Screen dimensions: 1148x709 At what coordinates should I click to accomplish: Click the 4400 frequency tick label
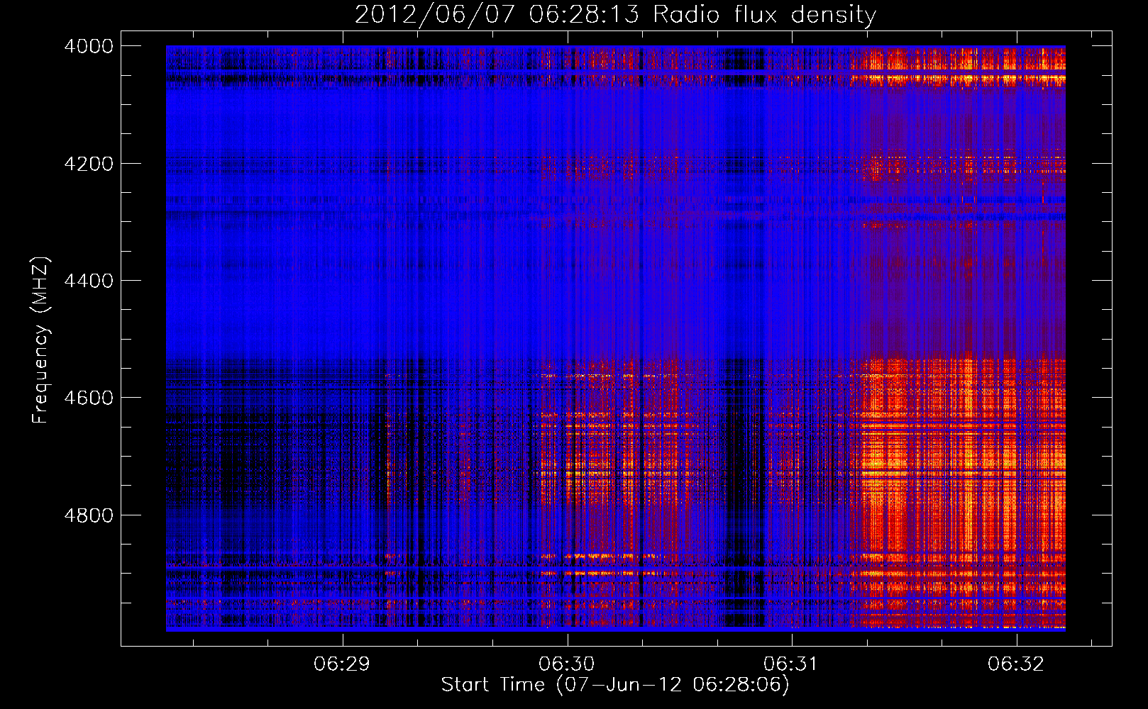point(89,281)
